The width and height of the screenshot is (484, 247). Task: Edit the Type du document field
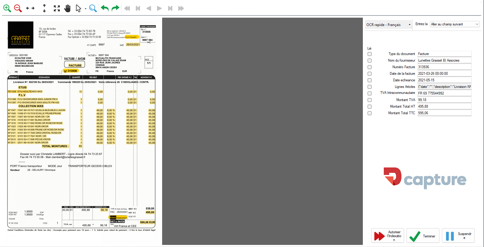tap(444, 54)
